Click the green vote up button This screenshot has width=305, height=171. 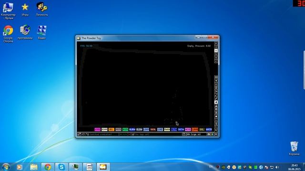123,134
